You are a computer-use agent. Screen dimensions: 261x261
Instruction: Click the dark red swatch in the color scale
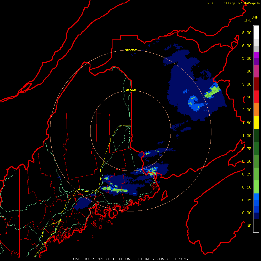coord(256,84)
